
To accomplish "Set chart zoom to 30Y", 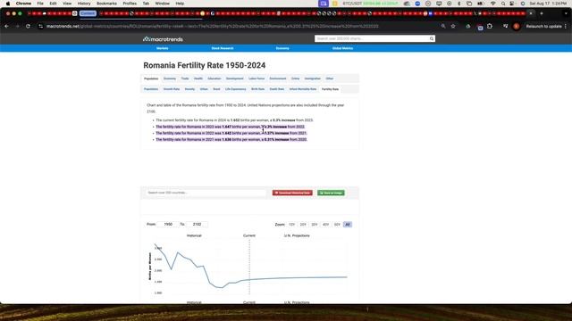I will [315, 225].
